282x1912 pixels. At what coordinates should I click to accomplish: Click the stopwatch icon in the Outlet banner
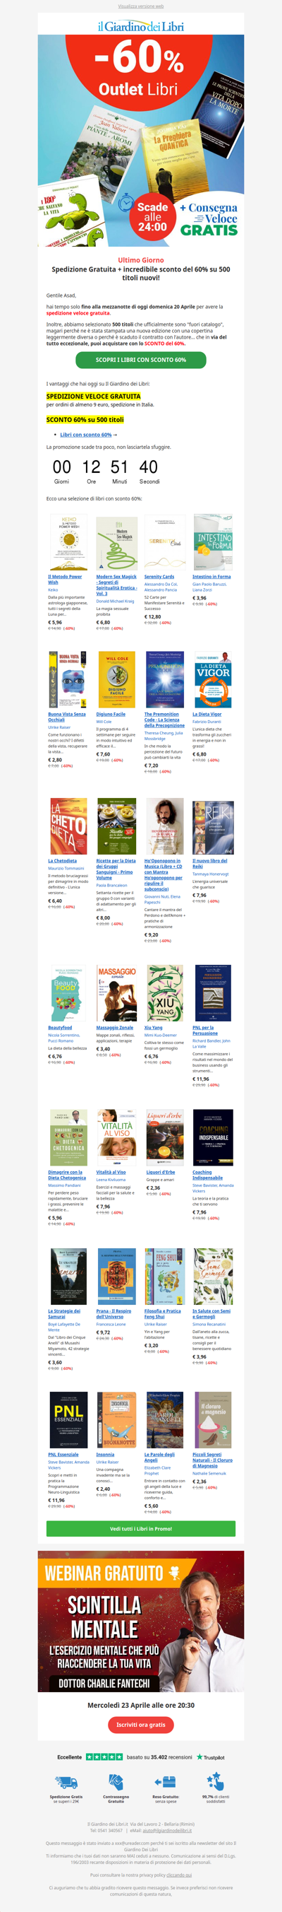coord(125,202)
